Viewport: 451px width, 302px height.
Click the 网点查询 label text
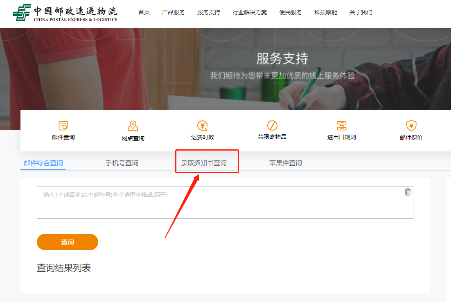133,138
